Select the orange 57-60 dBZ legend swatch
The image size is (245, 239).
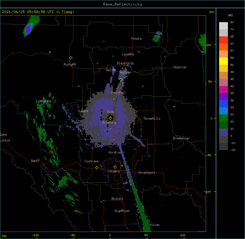point(223,47)
